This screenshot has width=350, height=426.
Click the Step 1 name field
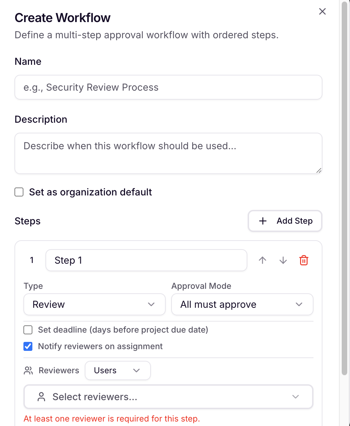146,260
